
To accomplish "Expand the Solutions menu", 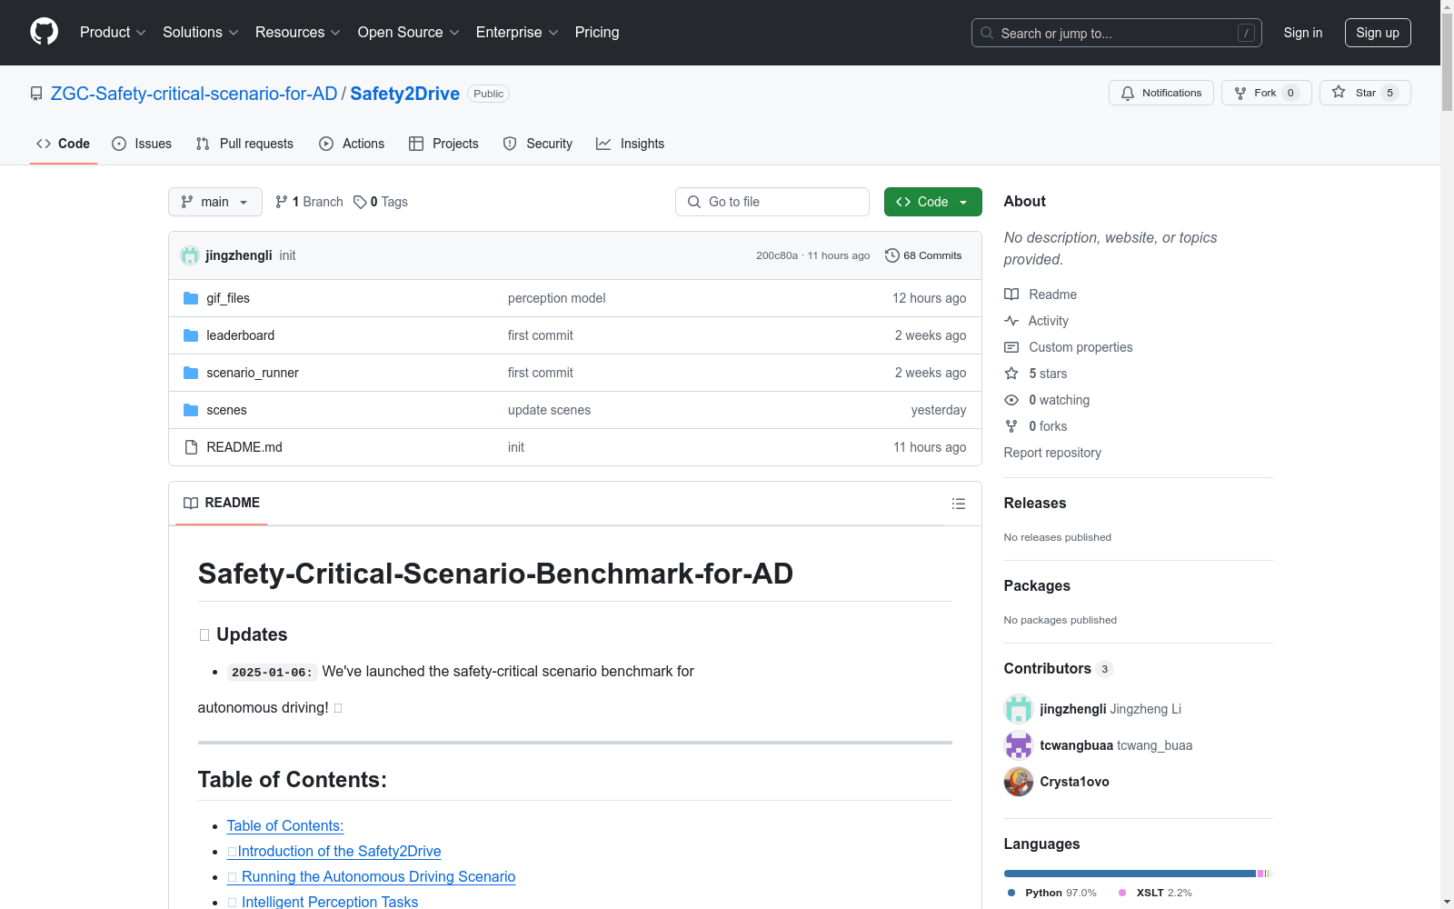I will click(x=201, y=33).
